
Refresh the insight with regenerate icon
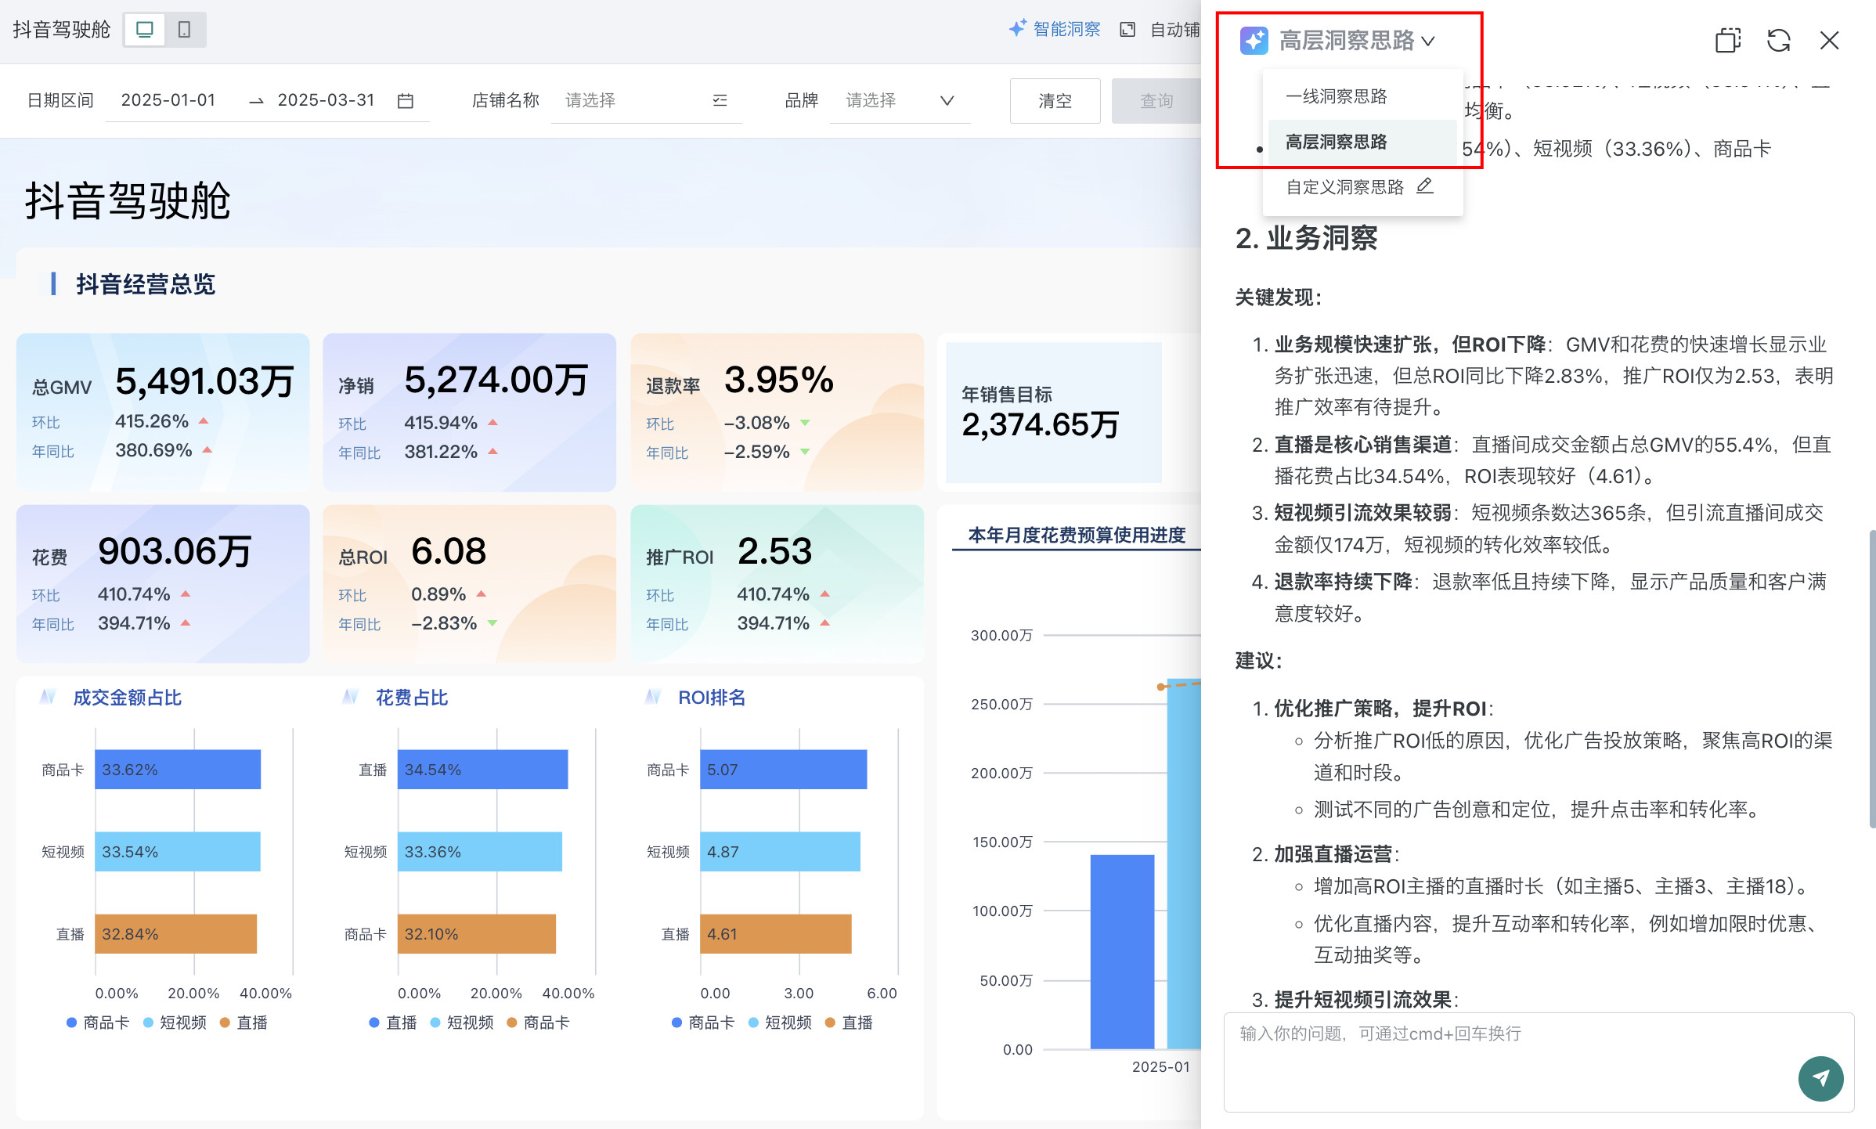tap(1778, 41)
